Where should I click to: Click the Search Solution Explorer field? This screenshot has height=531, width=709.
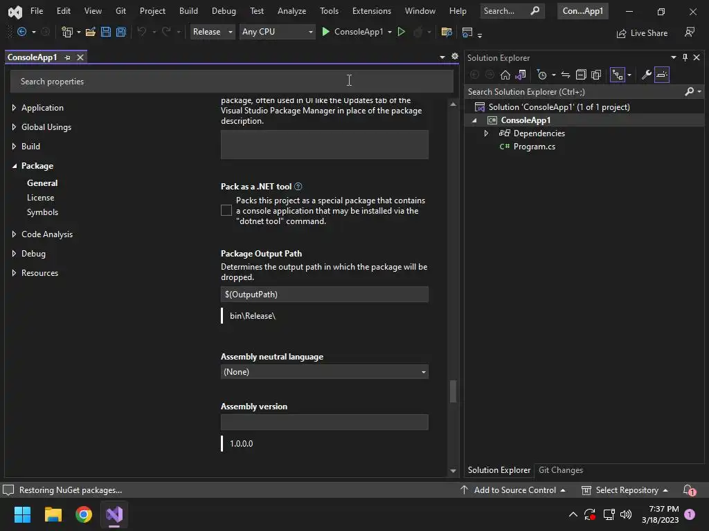click(x=574, y=92)
